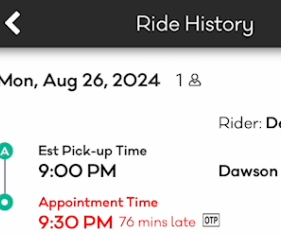Click the dark header bar right side

click(x=268, y=24)
